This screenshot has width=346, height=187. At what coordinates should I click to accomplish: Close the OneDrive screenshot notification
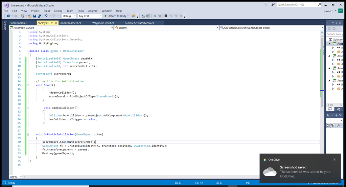coord(335,160)
